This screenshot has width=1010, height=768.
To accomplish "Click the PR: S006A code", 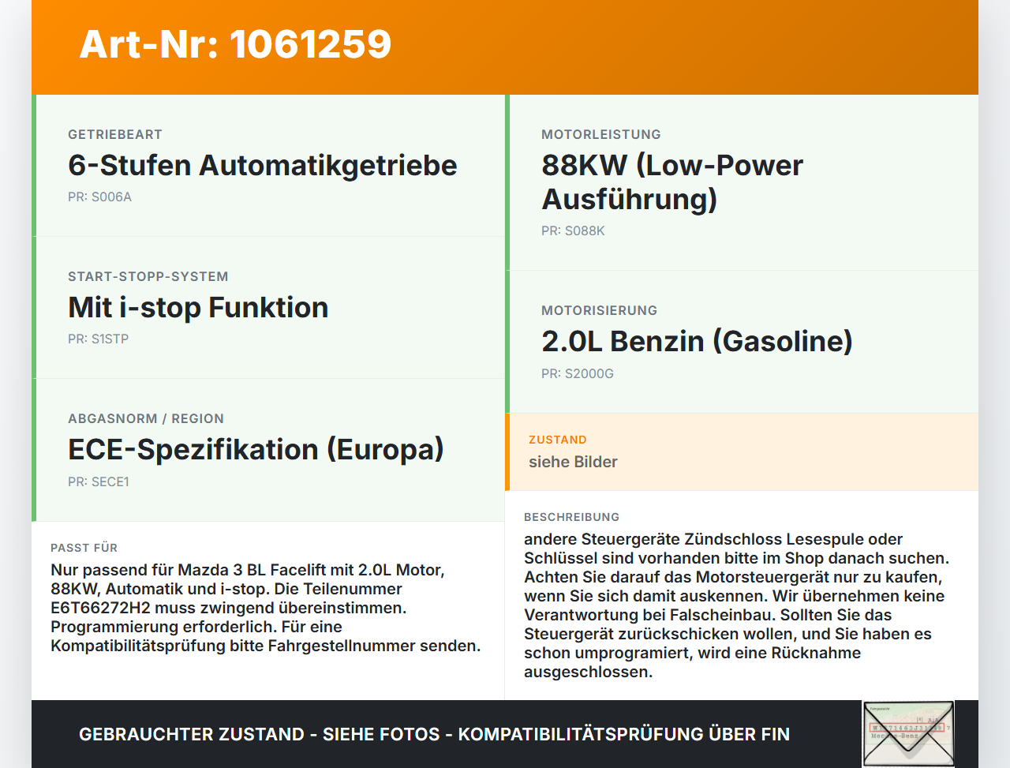I will (x=99, y=197).
